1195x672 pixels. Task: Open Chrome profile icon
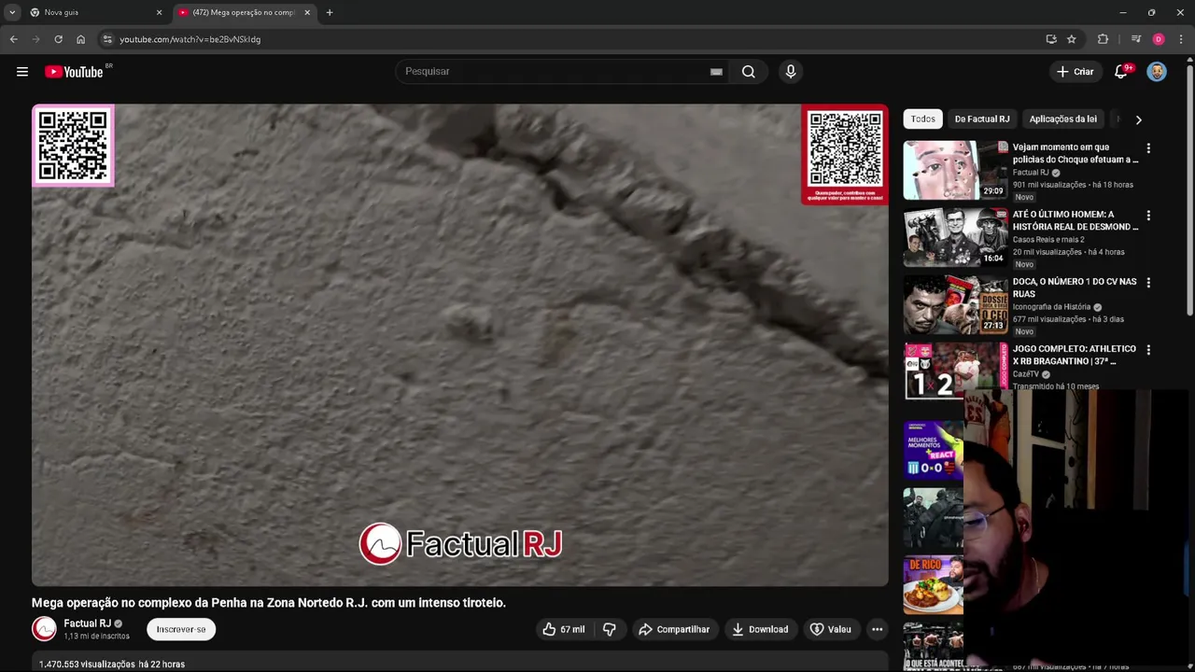point(1159,39)
